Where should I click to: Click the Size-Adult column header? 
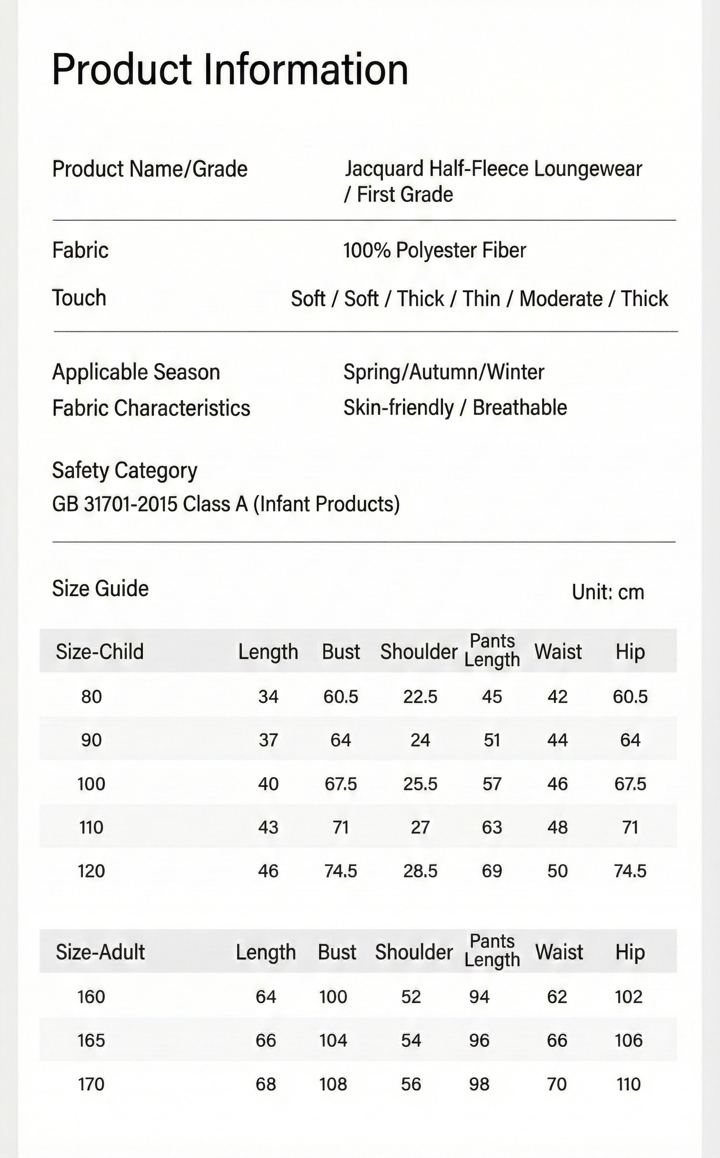(100, 952)
